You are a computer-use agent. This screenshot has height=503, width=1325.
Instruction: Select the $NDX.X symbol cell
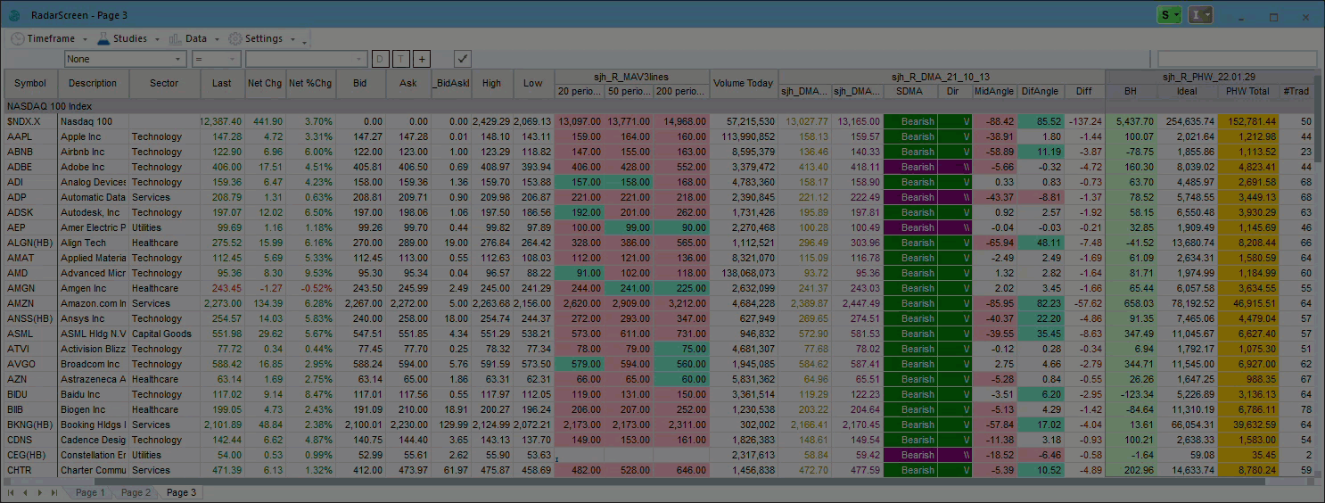(x=30, y=121)
